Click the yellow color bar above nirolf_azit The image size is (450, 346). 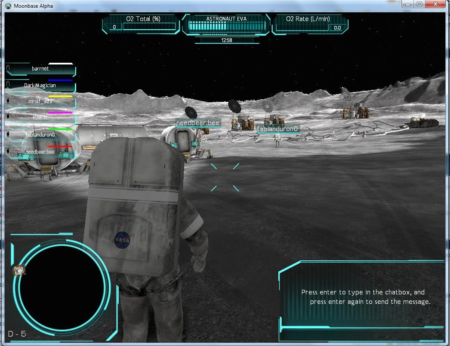[x=61, y=96]
